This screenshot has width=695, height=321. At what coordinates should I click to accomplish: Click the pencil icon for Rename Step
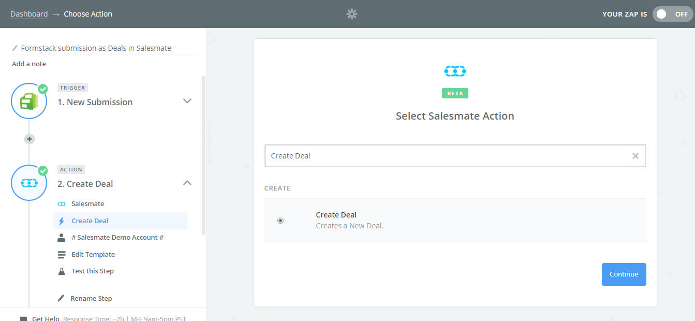[x=61, y=298]
